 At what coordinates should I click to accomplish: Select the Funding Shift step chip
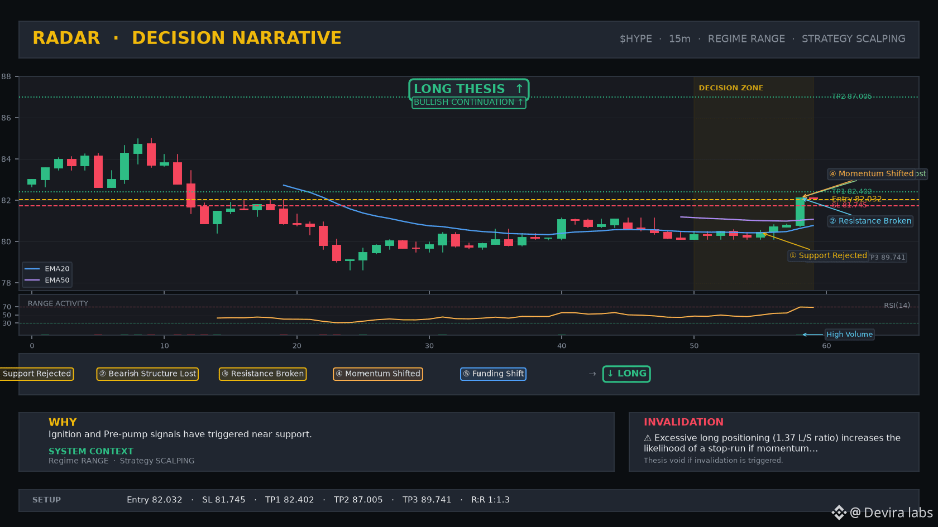(x=493, y=374)
